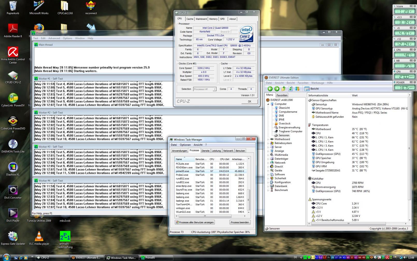Screen dimensions: 417x261
Task: Switch to the Leistung tab in Task-Manager
Action: 216,151
